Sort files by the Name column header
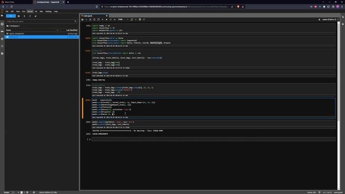The image size is (345, 194). click(x=9, y=30)
